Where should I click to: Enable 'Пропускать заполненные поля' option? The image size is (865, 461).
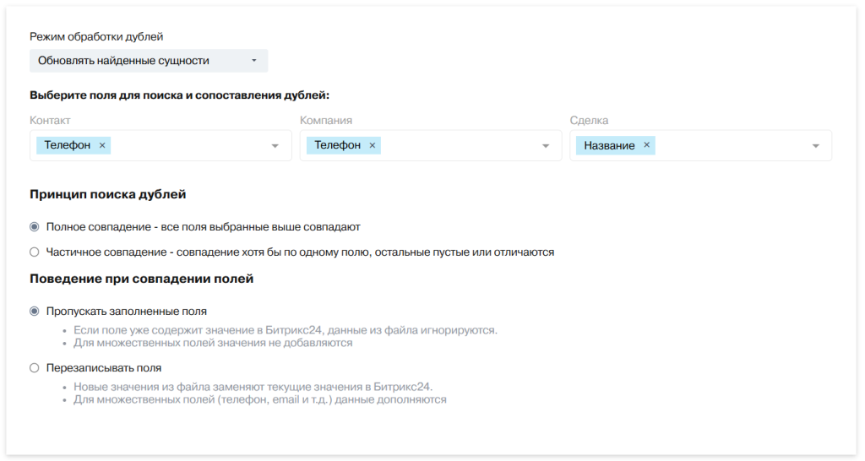tap(35, 311)
